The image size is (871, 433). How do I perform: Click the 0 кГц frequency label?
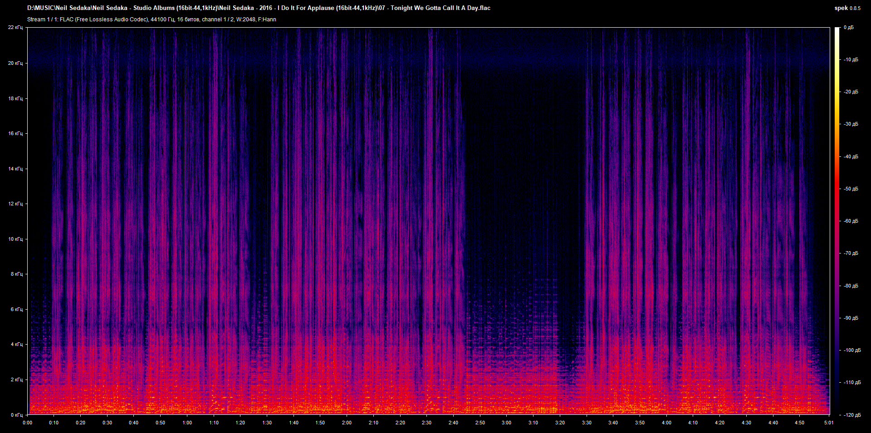(x=17, y=415)
